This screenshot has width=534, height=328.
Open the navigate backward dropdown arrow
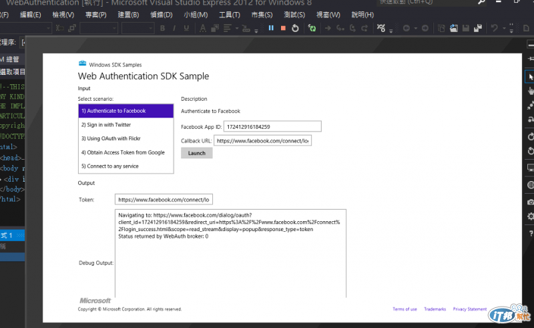pos(415,28)
